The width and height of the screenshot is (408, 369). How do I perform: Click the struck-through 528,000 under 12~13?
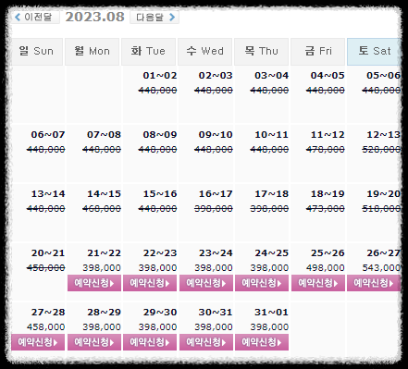pos(381,150)
